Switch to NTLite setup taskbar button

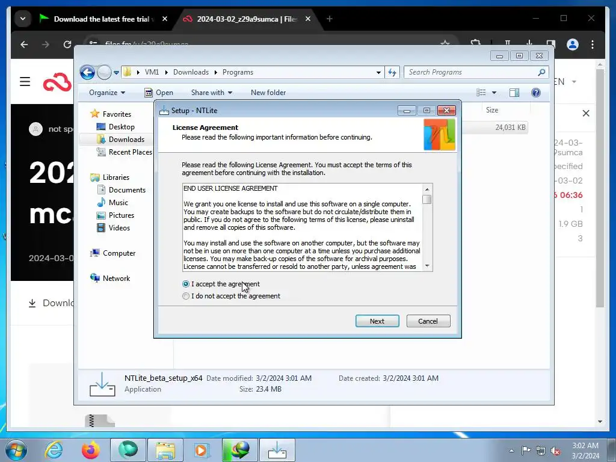[277, 450]
